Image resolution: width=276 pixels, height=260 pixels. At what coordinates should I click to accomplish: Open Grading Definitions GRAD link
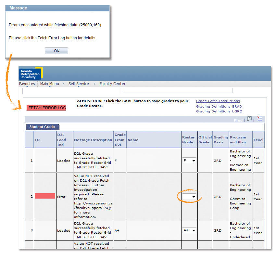click(219, 106)
